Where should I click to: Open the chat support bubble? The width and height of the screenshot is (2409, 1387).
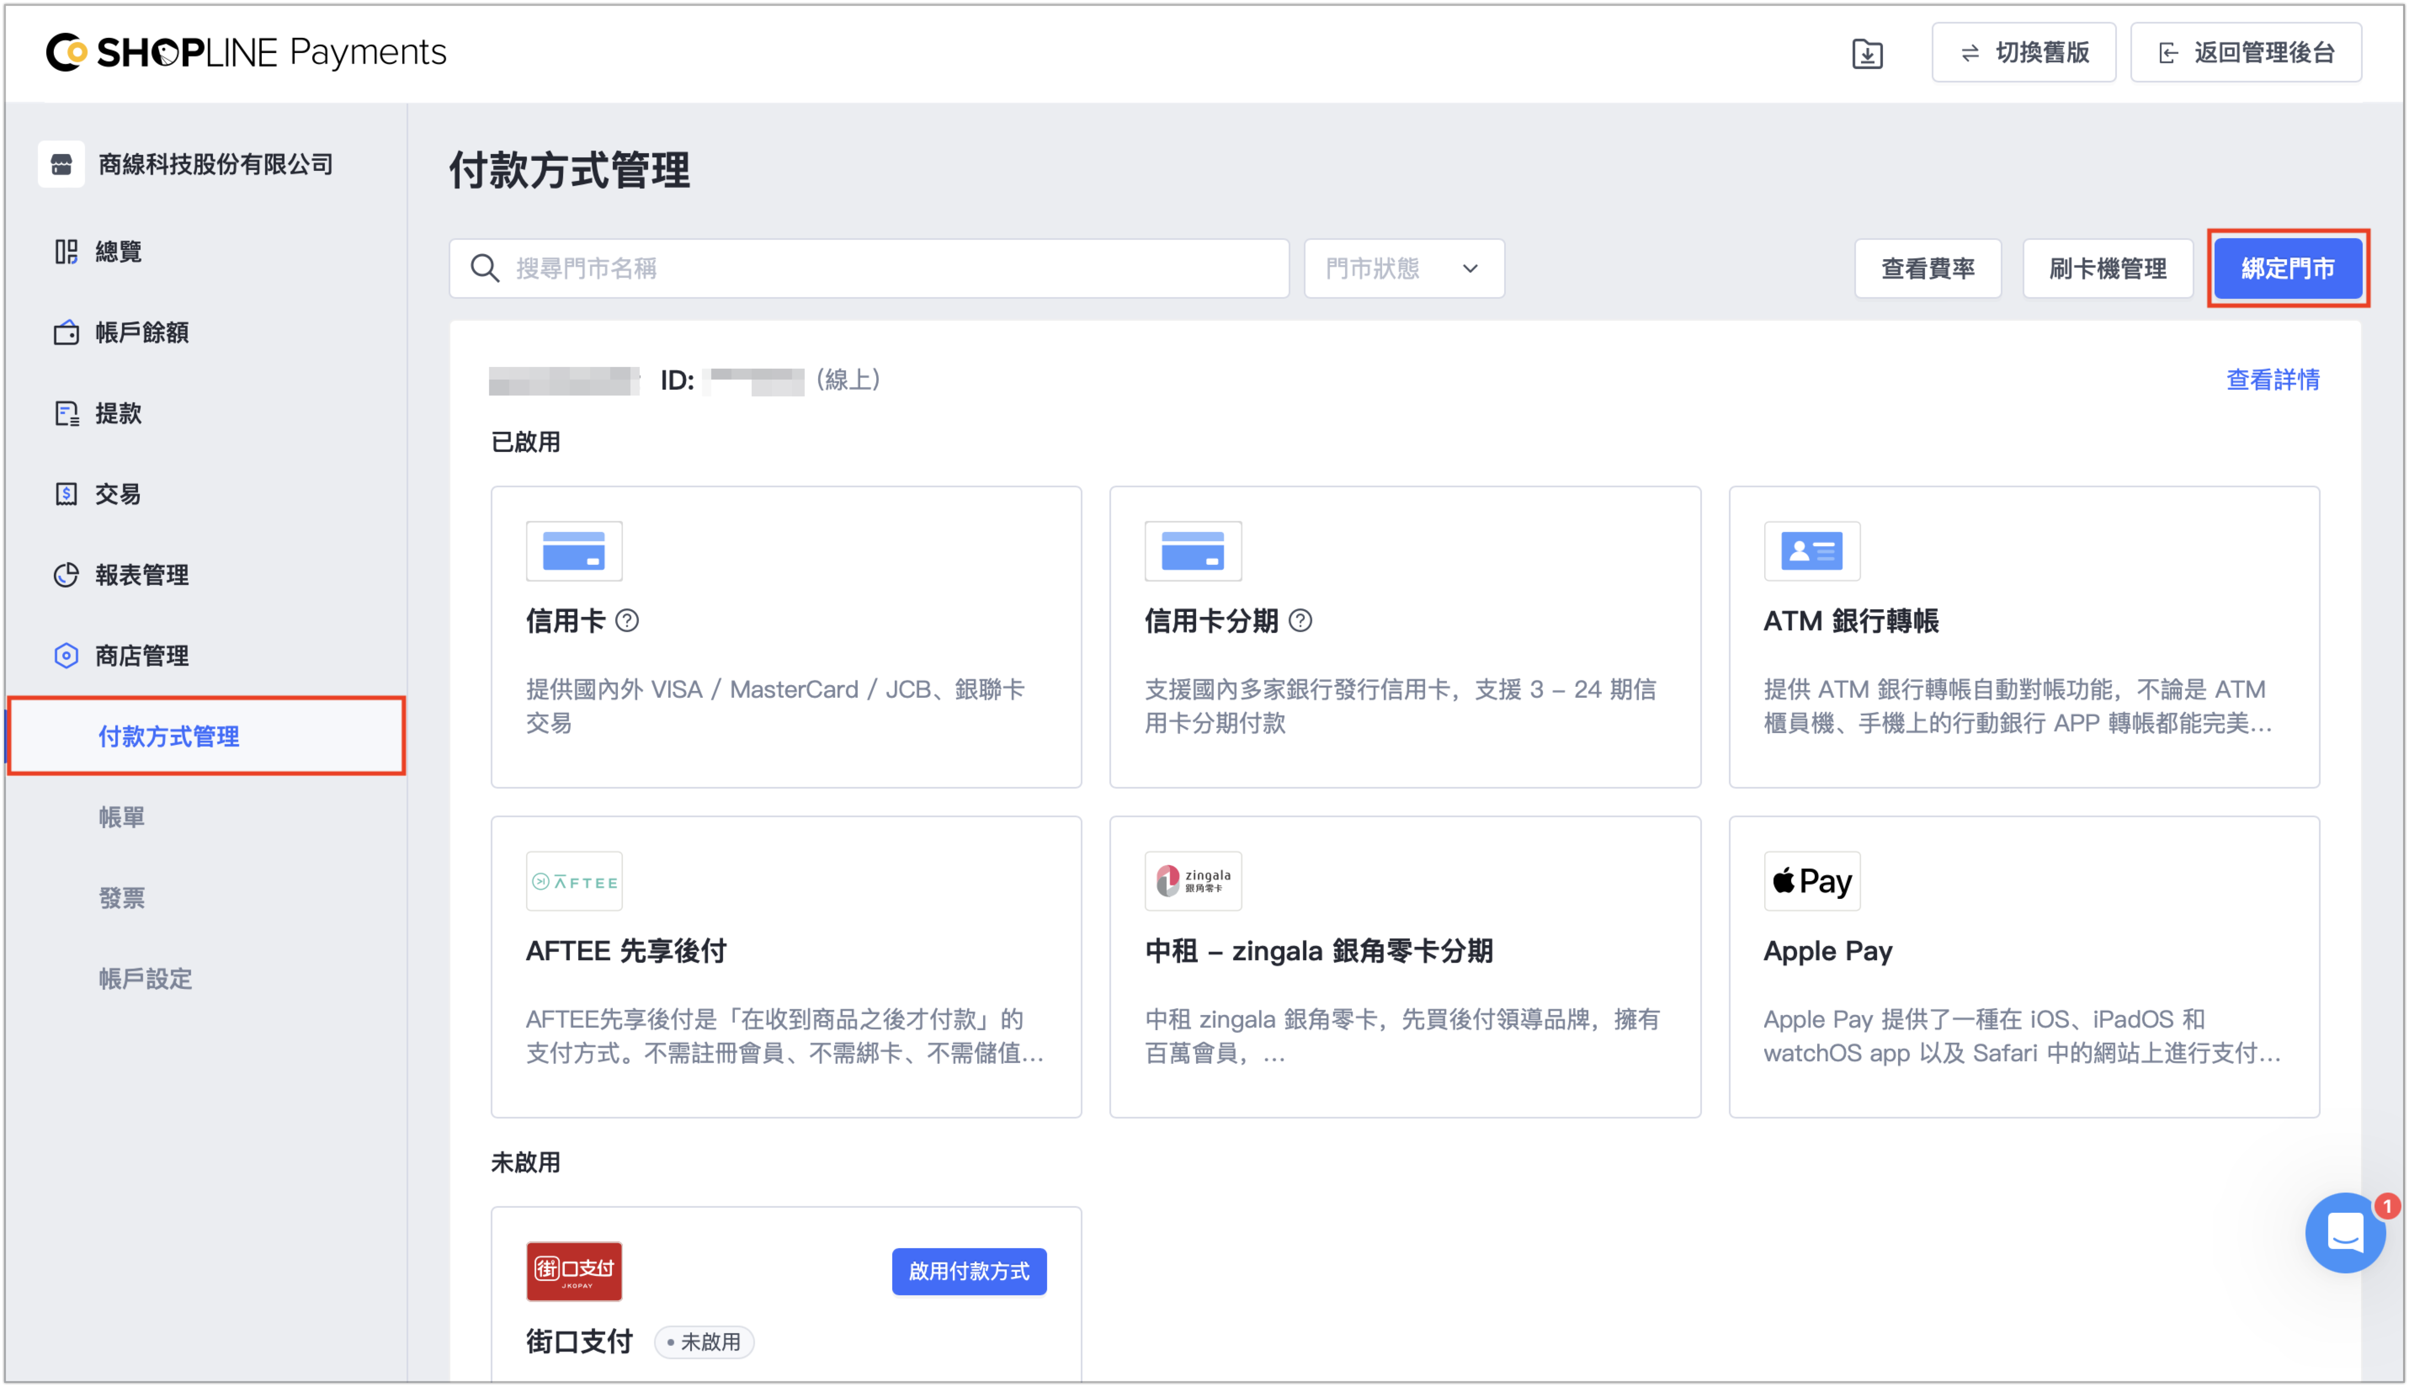pyautogui.click(x=2344, y=1233)
